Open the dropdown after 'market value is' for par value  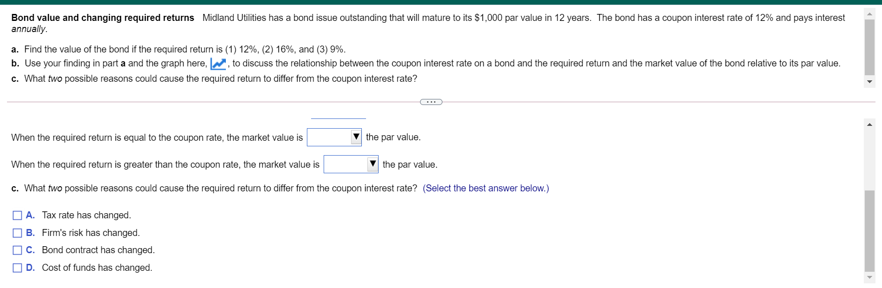[x=334, y=137]
